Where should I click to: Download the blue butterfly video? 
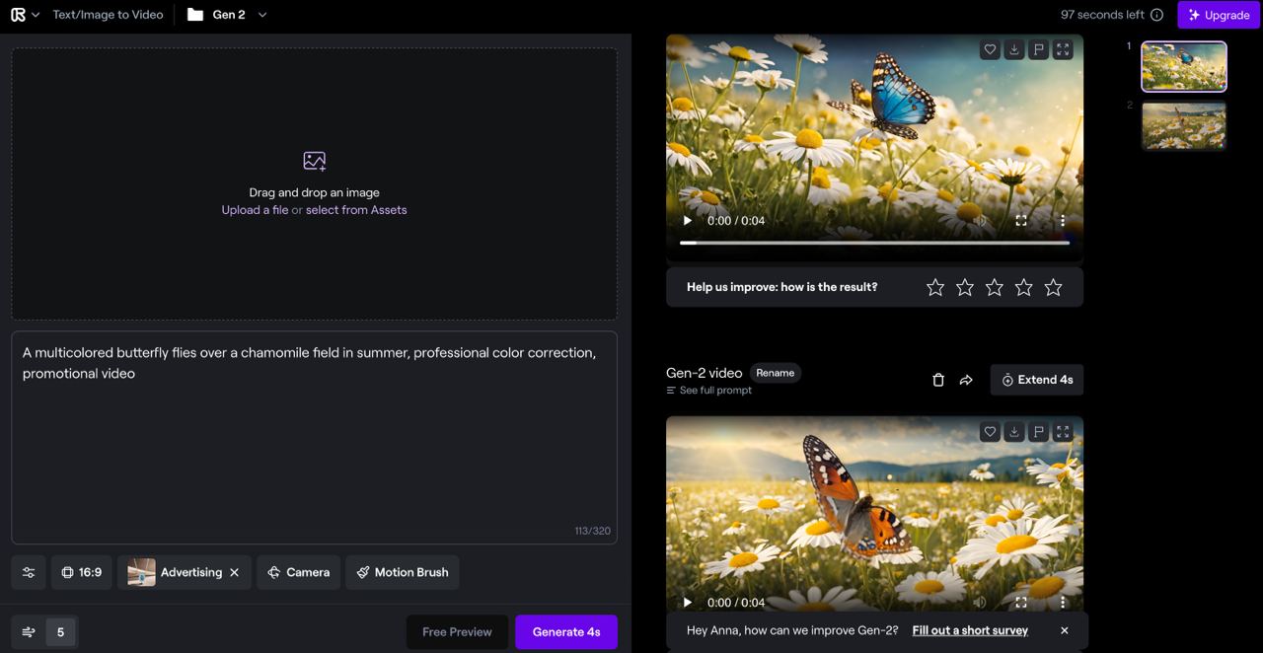tap(1013, 49)
